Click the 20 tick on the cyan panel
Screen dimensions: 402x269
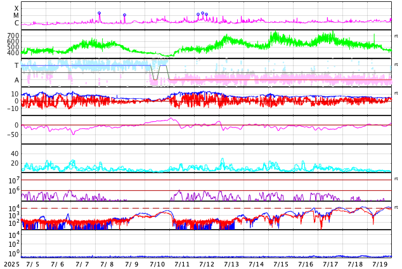(x=15, y=163)
